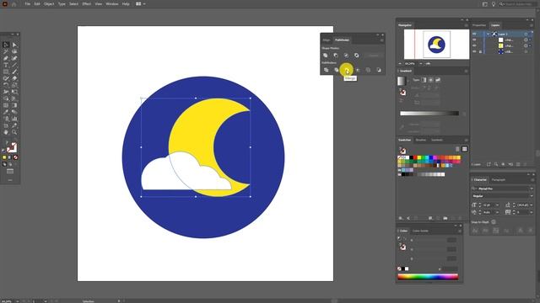Toggle visibility of Layer 1
Screen dimensions: 540x303
474,34
